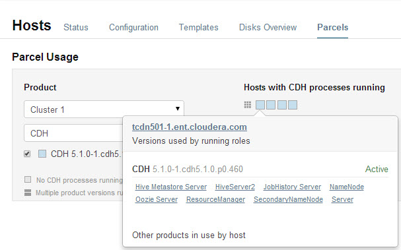Select the second host square
401x250 pixels.
(271, 105)
